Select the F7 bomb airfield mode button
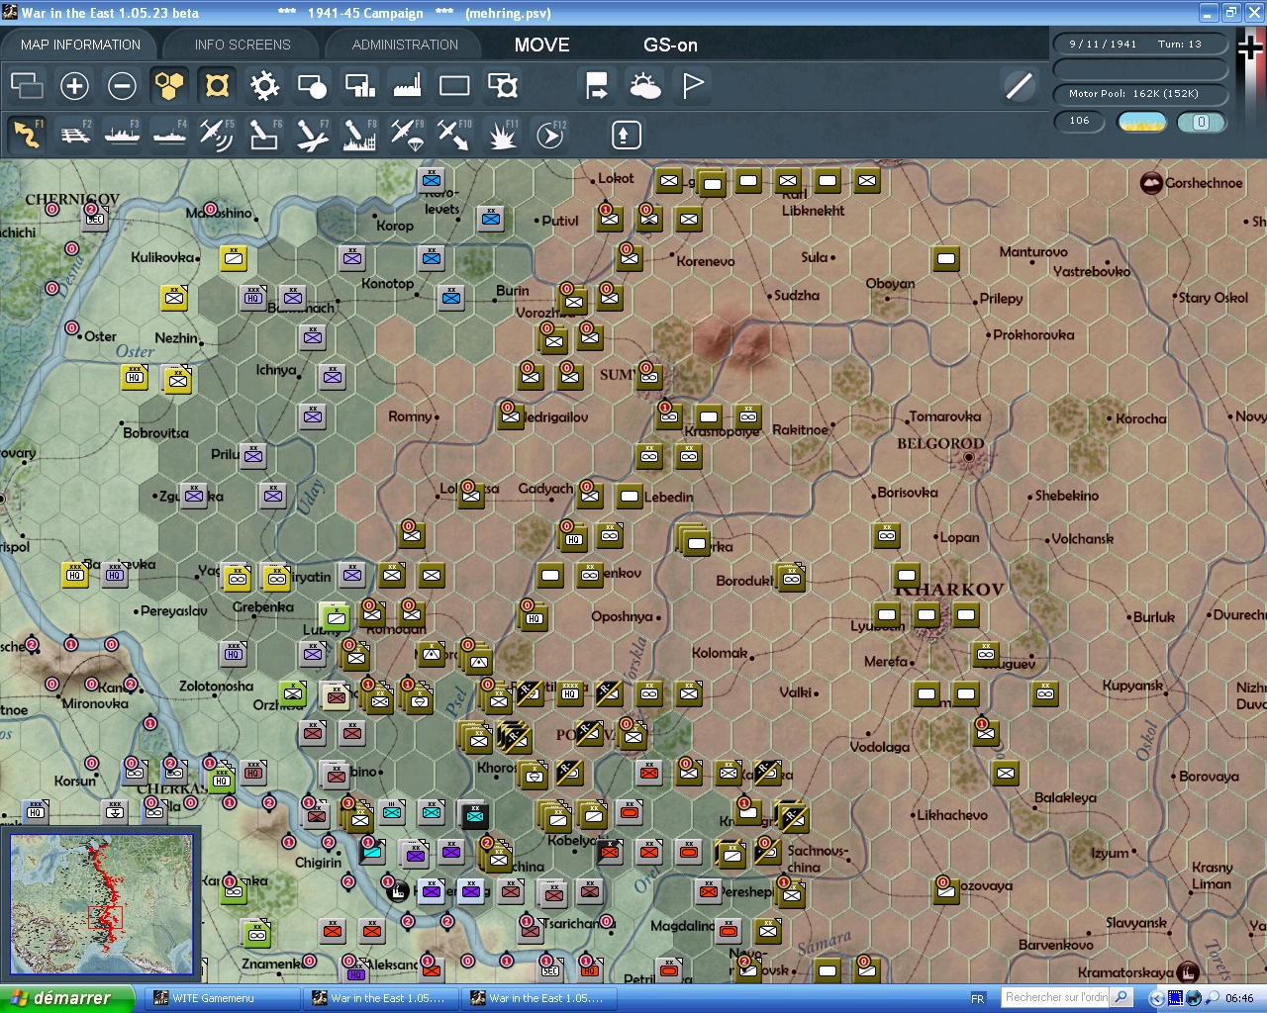The width and height of the screenshot is (1267, 1013). click(312, 134)
